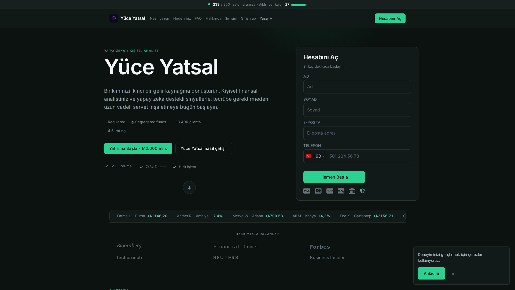
Task: Click checkmark icon next to SSL Korumalı
Action: [x=106, y=166]
